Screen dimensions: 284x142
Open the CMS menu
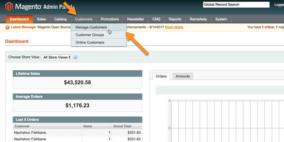tap(156, 19)
